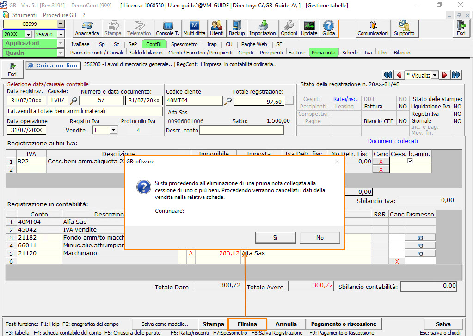Expand the Quadri dropdown
Screen dimensions: 473x336
(x=61, y=53)
